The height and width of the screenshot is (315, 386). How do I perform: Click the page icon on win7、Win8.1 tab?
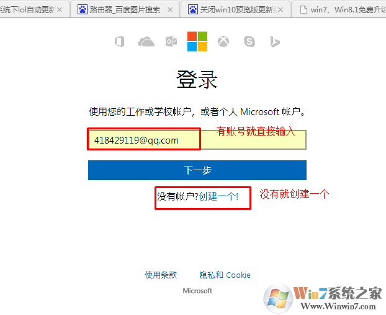[x=303, y=9]
